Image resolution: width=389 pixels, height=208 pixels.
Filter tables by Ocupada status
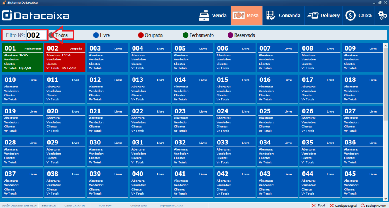pyautogui.click(x=141, y=35)
